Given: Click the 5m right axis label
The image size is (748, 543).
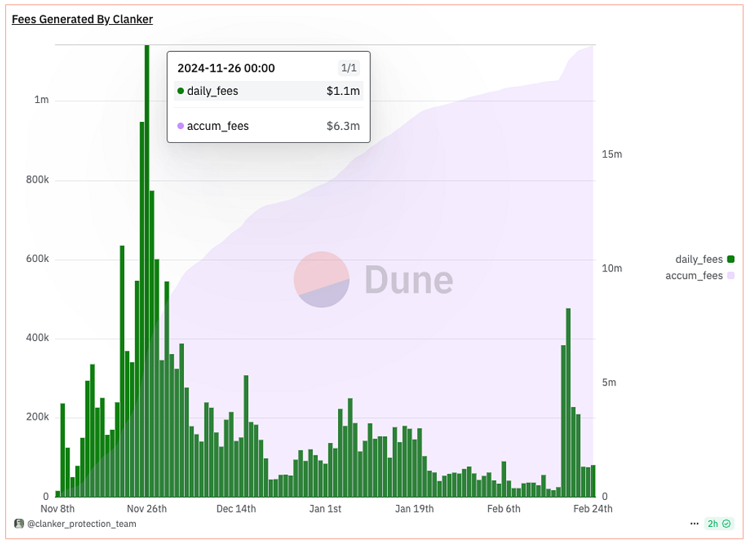Looking at the screenshot, I should 609,383.
